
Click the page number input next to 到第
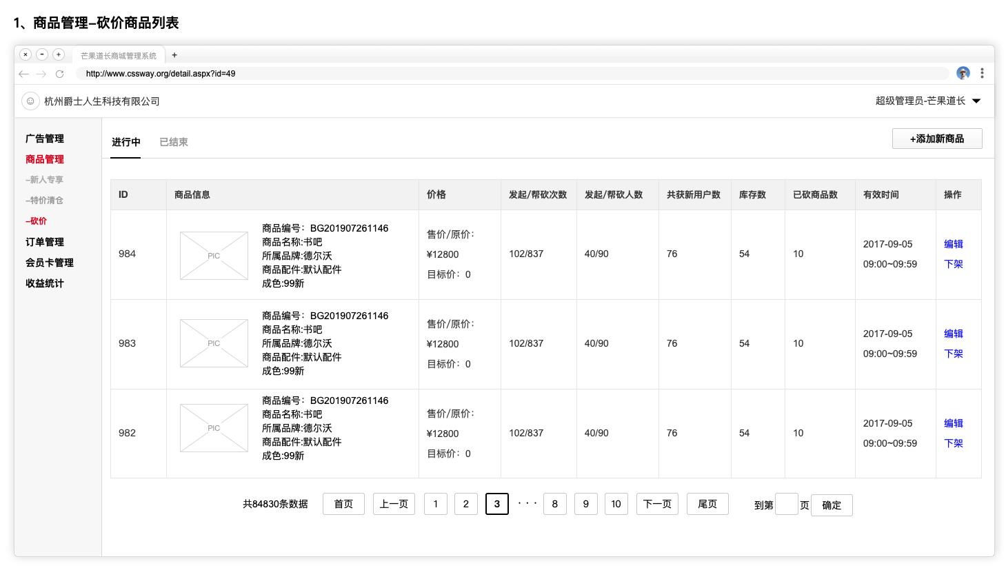[x=787, y=505]
